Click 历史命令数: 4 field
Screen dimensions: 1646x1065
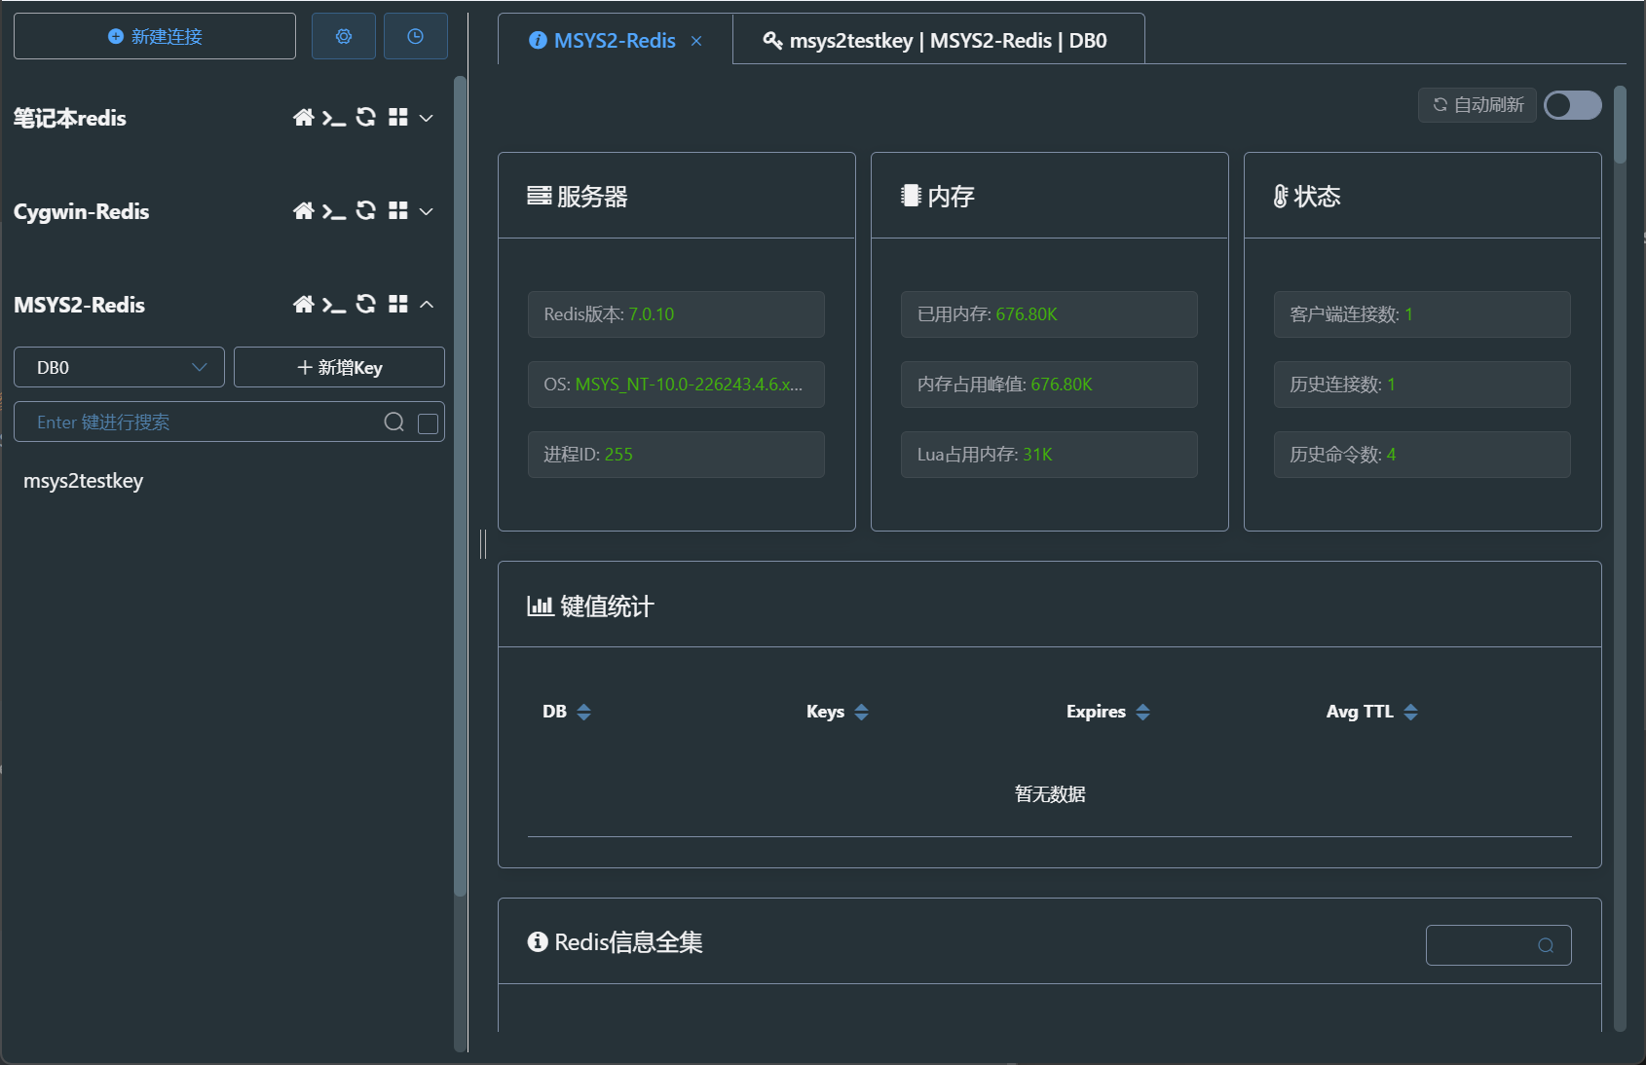click(x=1422, y=455)
